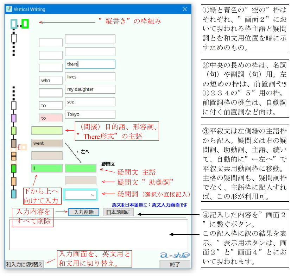The image size is (291, 277).
Task: Select the "my daughter" text field
Action: 90,89
